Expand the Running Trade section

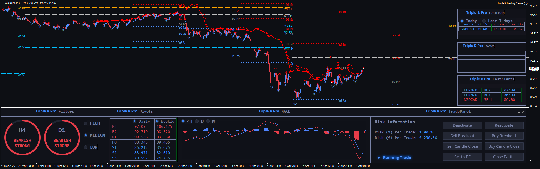click(379, 157)
